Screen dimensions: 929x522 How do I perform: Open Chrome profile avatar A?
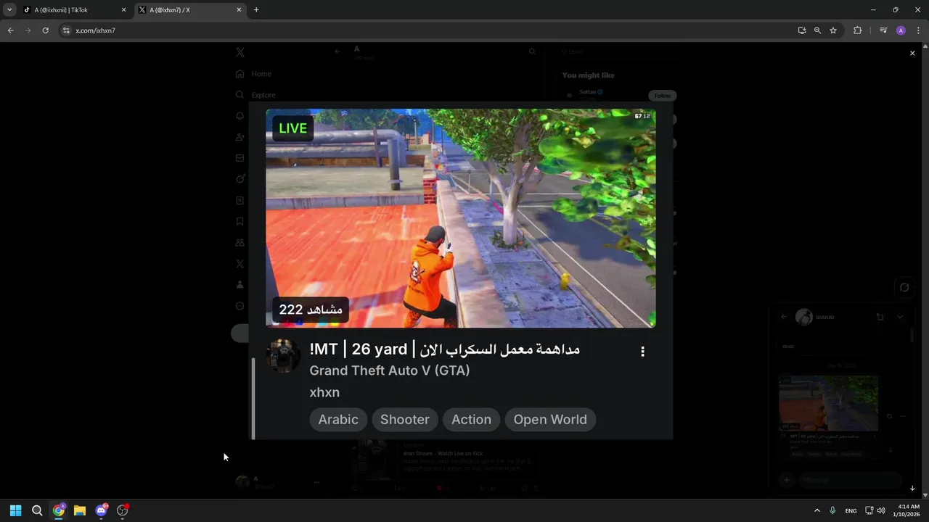point(901,30)
